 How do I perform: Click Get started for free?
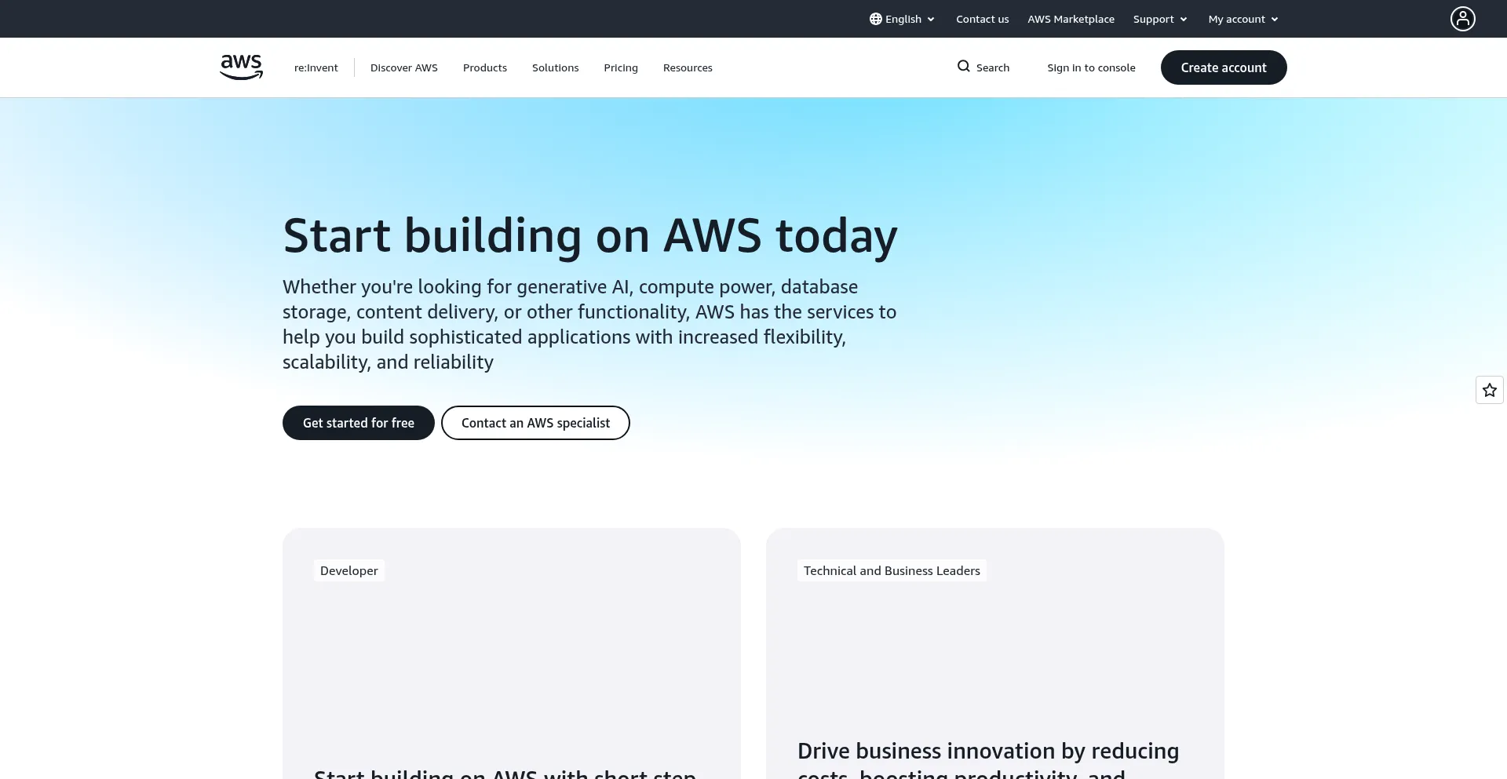(359, 423)
